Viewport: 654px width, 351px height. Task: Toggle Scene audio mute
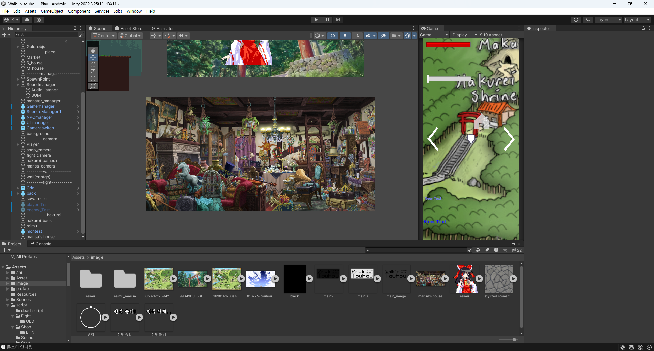tap(357, 36)
